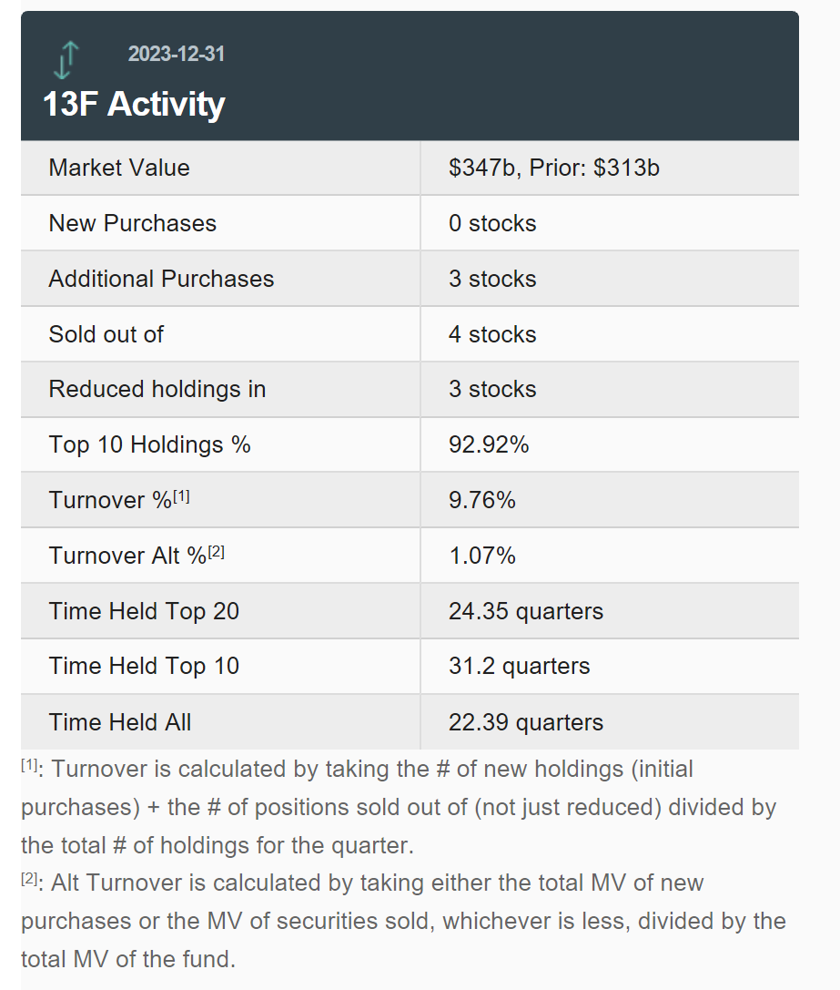This screenshot has width=840, height=990.
Task: Click the "Reduced holdings in" row label
Action: click(x=157, y=389)
